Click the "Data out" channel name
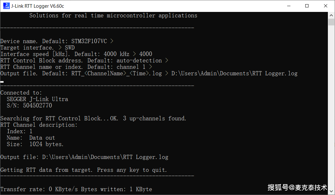Image resolution: width=335 pixels, height=195 pixels. [42, 138]
